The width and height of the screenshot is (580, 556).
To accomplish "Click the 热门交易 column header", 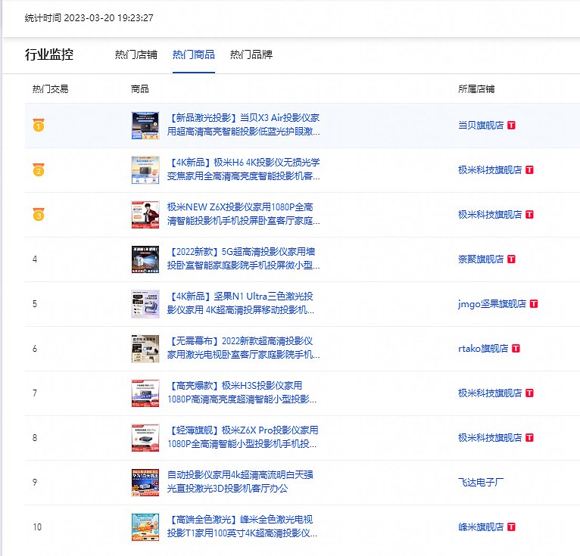I will coord(50,89).
